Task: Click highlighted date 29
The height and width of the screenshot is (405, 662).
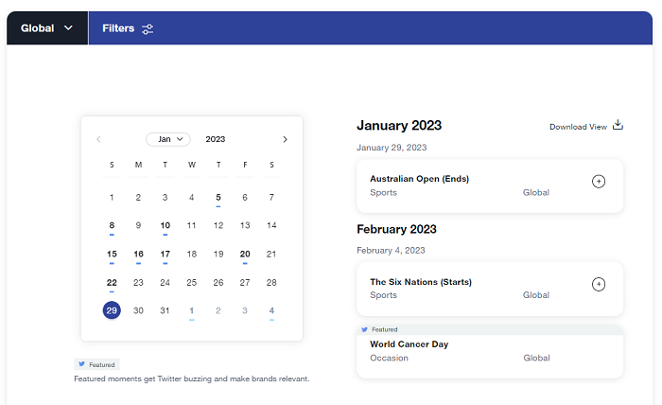Action: pos(112,310)
